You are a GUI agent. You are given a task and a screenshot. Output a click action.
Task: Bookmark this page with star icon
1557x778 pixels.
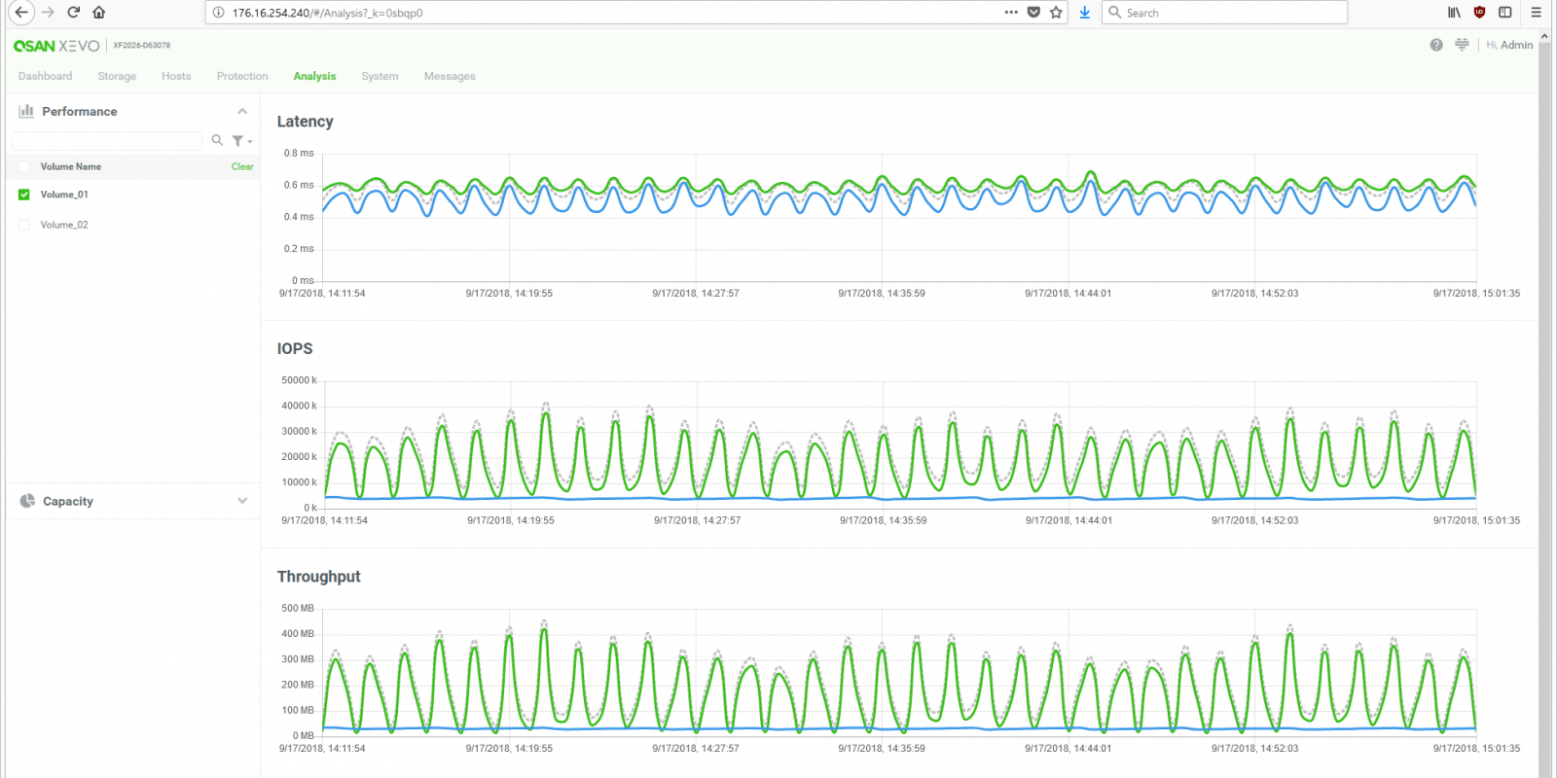pos(1056,13)
